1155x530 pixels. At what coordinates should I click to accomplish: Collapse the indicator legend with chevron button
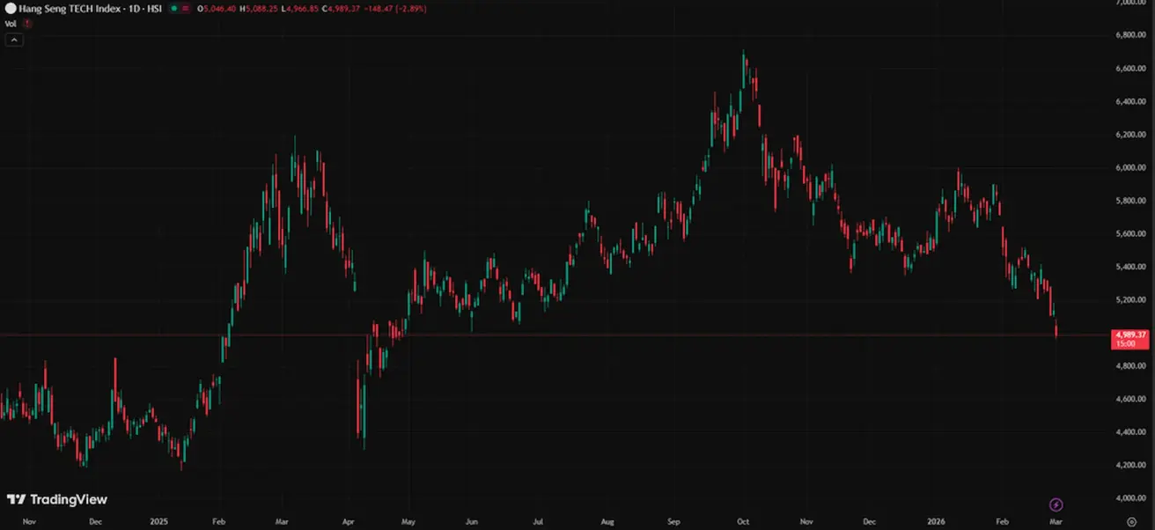14,40
